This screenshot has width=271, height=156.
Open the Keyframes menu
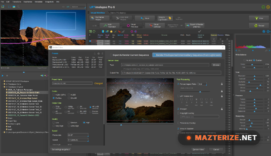[28, 2]
